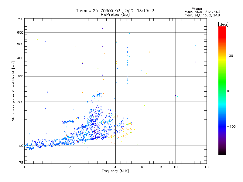Click x-axis tick label '10'
The image size is (243, 182).
[176, 167]
